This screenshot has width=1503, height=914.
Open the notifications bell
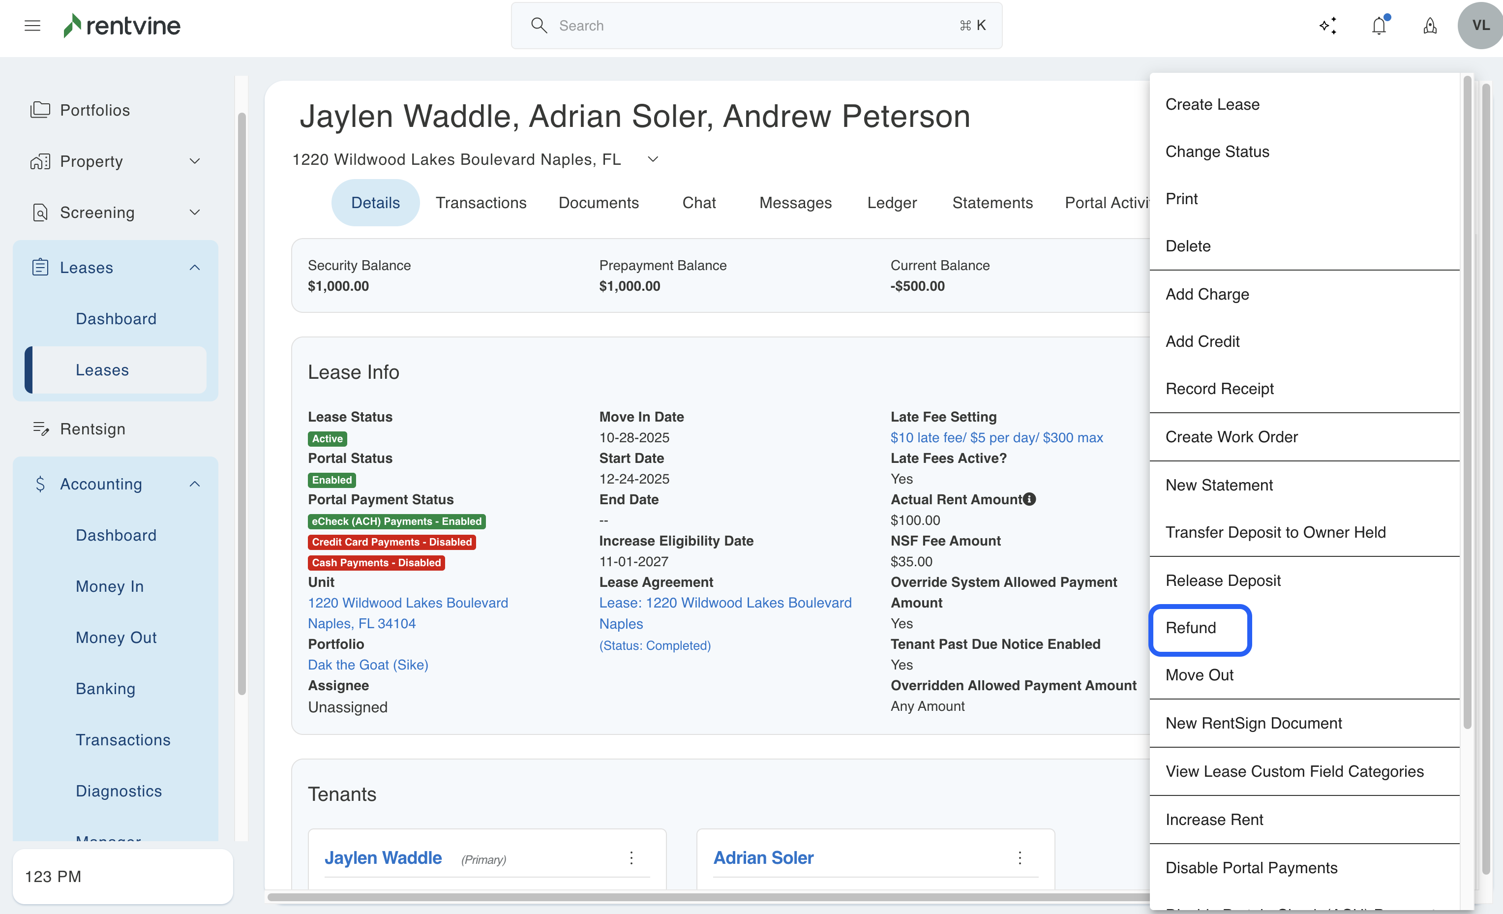pyautogui.click(x=1379, y=26)
